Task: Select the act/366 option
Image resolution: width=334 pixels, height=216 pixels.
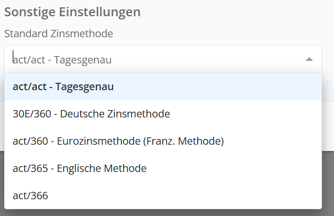Action: point(30,196)
